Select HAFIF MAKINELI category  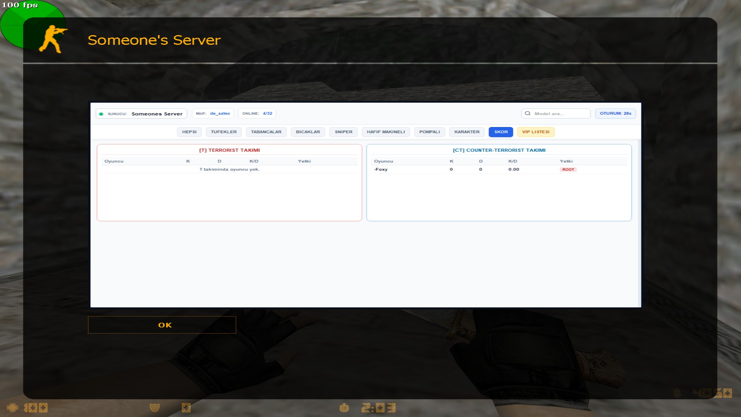[x=386, y=132]
